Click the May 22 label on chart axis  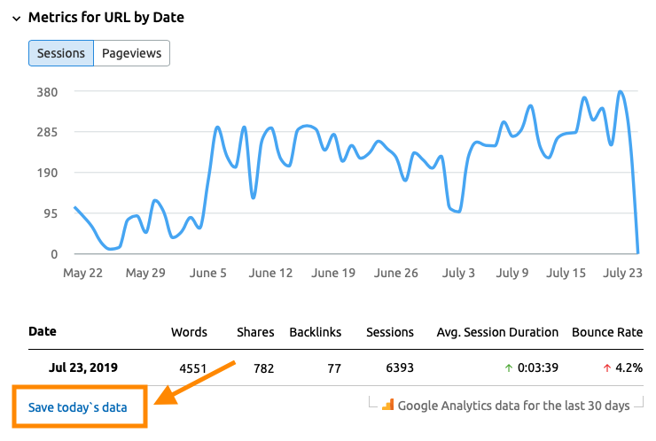coord(85,273)
